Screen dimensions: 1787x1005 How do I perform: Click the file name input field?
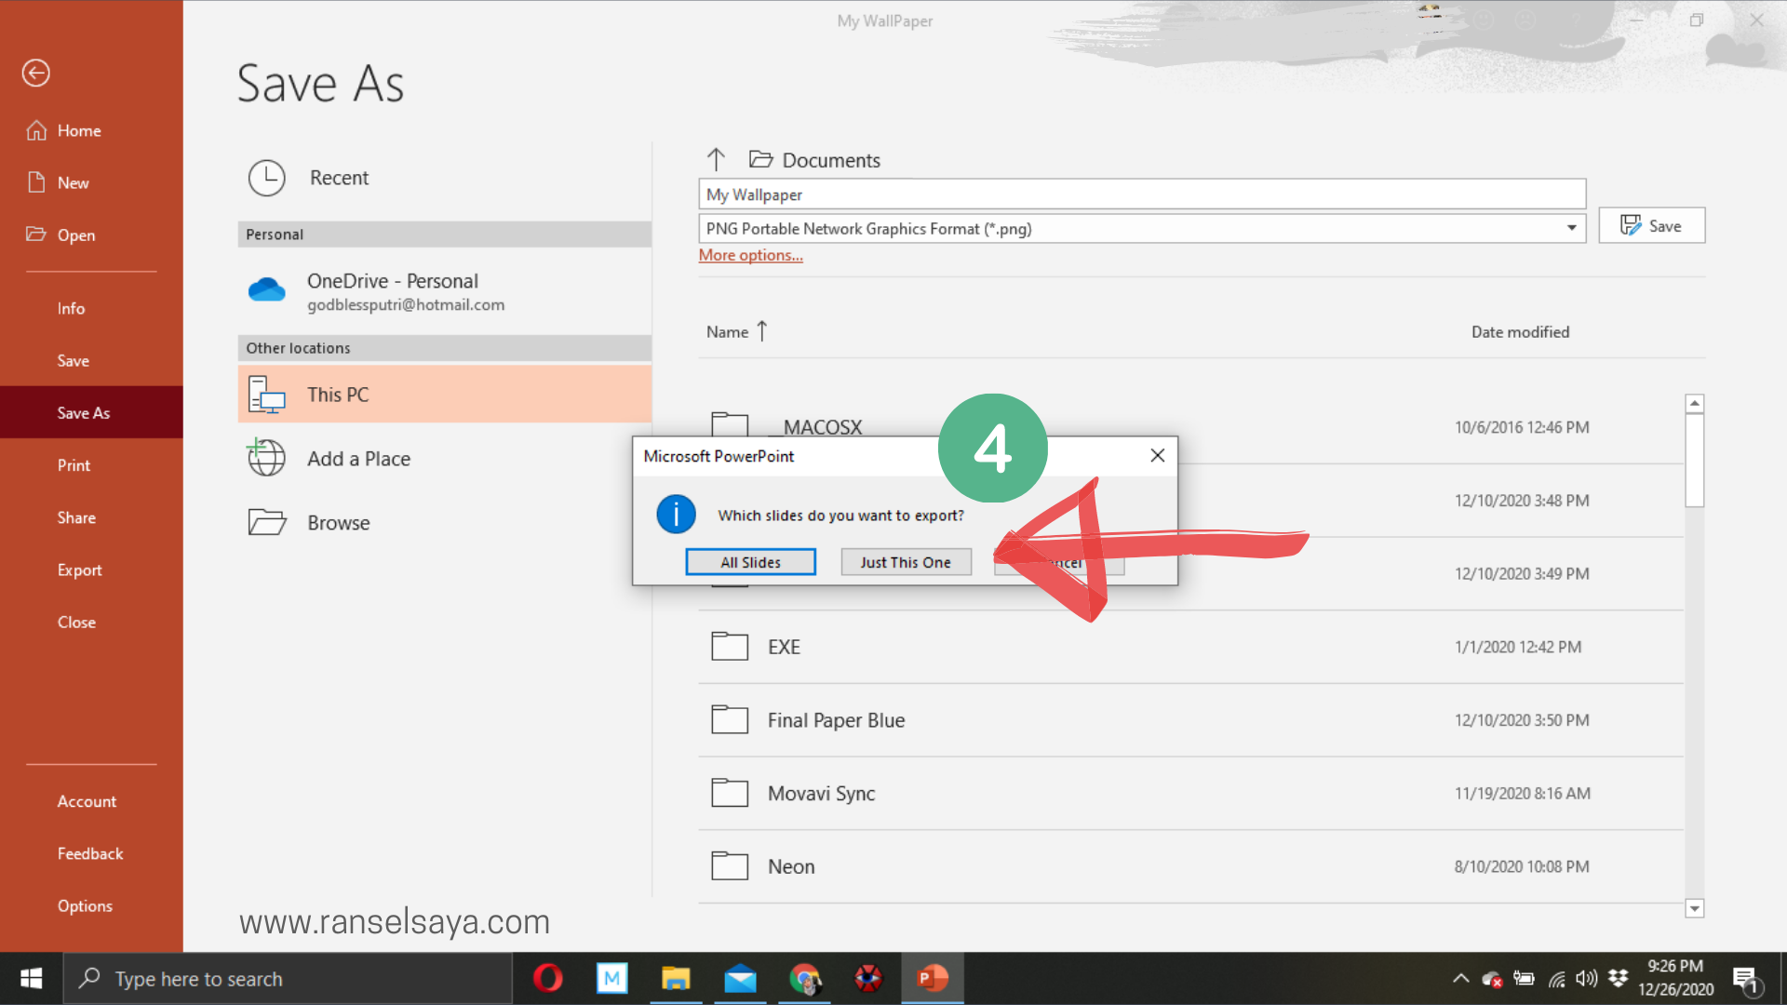tap(1141, 194)
